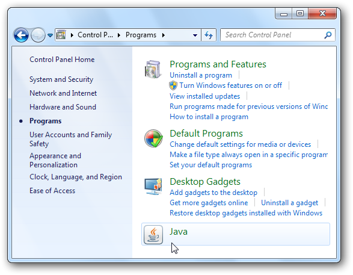The width and height of the screenshot is (353, 275).
Task: Select Programs in the left sidebar
Action: coord(46,121)
